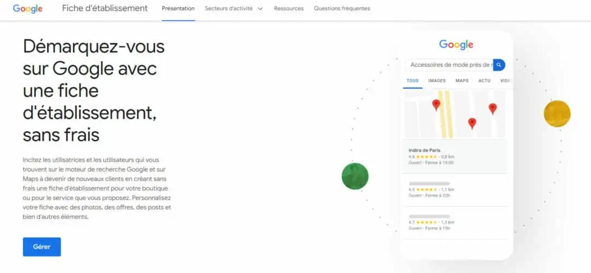Open the ACTU tab in mockup

pyautogui.click(x=484, y=81)
